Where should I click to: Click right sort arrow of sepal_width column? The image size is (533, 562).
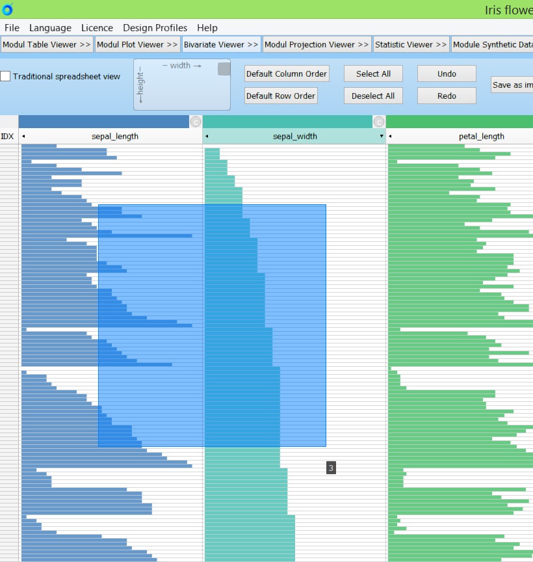[382, 137]
